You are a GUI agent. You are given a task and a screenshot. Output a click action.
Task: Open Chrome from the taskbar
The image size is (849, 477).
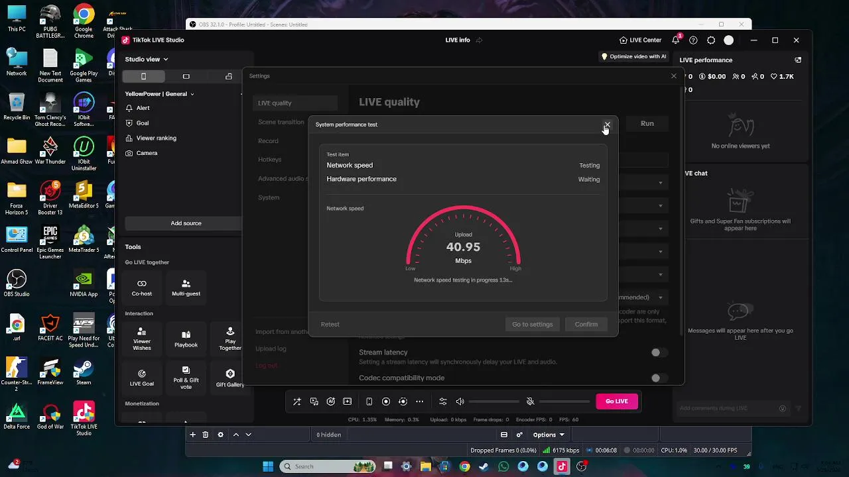pyautogui.click(x=464, y=466)
